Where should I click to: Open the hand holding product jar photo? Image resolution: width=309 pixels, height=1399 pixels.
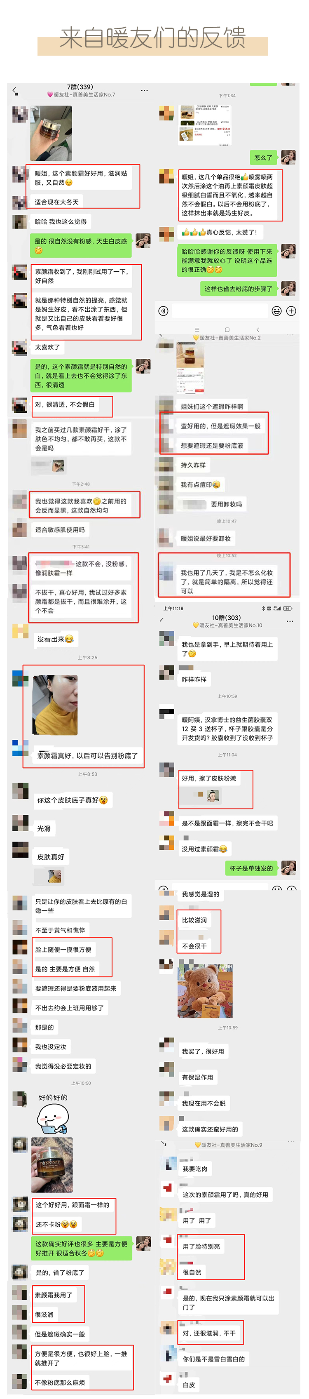tap(51, 134)
